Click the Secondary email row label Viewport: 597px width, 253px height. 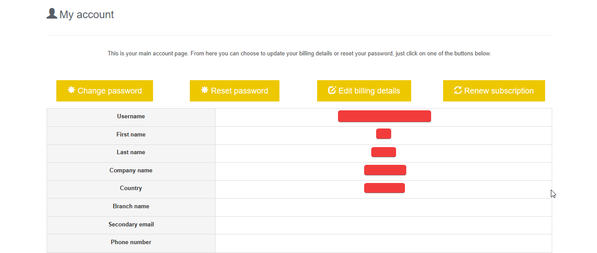[x=131, y=225]
